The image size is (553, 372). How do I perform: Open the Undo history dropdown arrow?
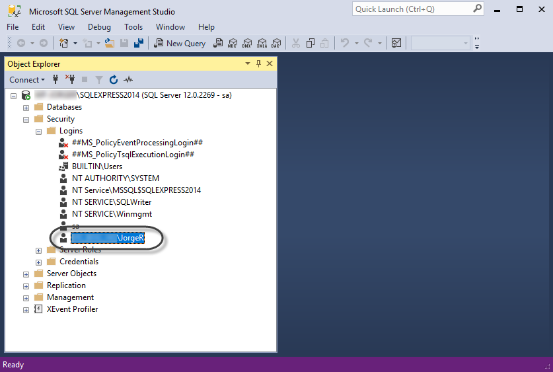click(x=357, y=44)
